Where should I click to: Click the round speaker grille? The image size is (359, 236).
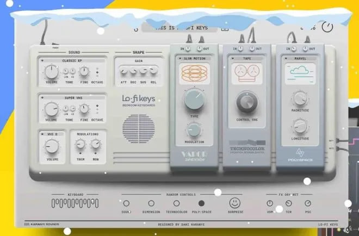point(138,129)
